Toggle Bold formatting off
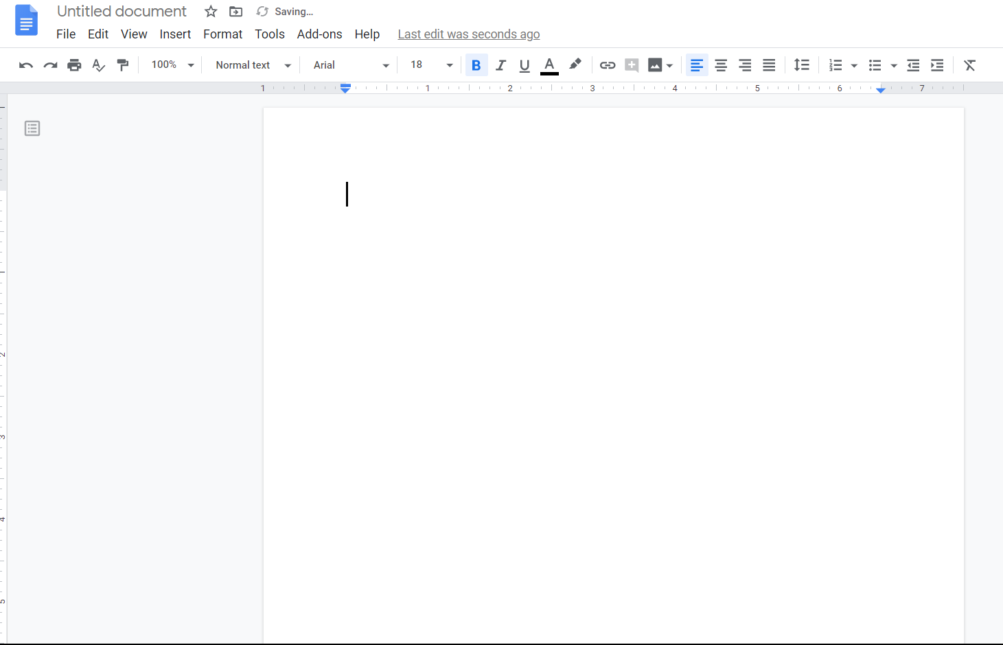Viewport: 1003px width, 645px height. coord(476,65)
